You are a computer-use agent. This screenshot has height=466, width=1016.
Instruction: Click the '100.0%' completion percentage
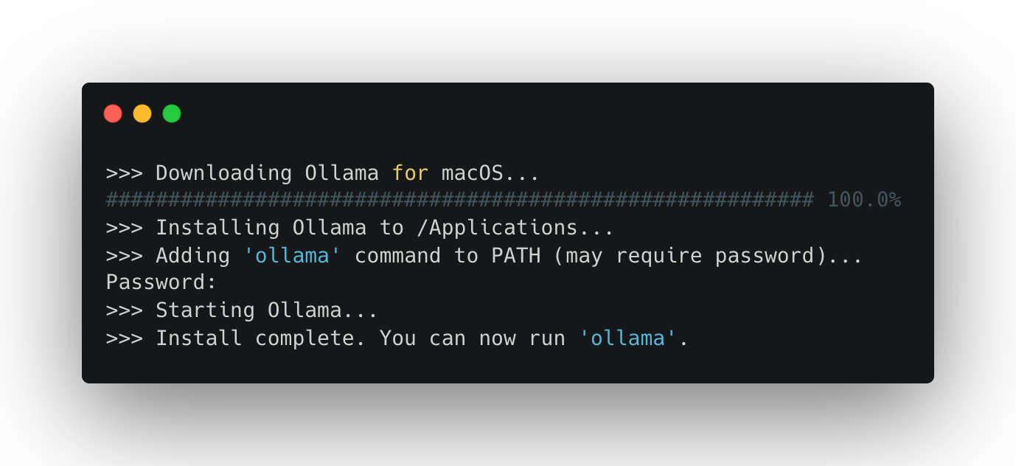(x=865, y=199)
